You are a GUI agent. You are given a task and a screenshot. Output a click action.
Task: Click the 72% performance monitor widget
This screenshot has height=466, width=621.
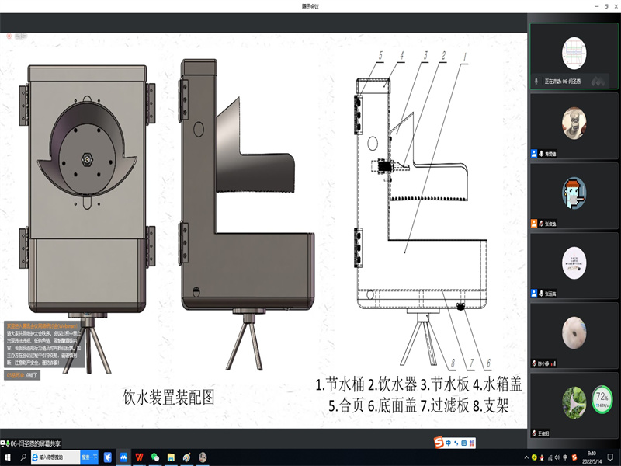point(602,398)
